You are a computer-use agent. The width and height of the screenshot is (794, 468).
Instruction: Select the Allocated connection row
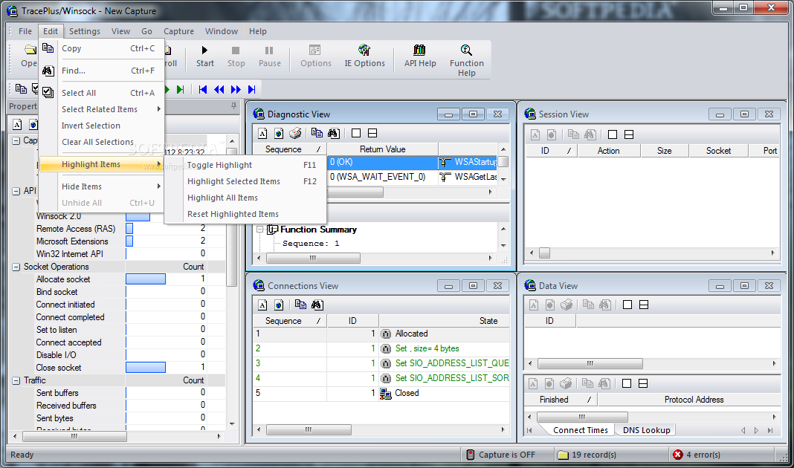click(x=381, y=334)
